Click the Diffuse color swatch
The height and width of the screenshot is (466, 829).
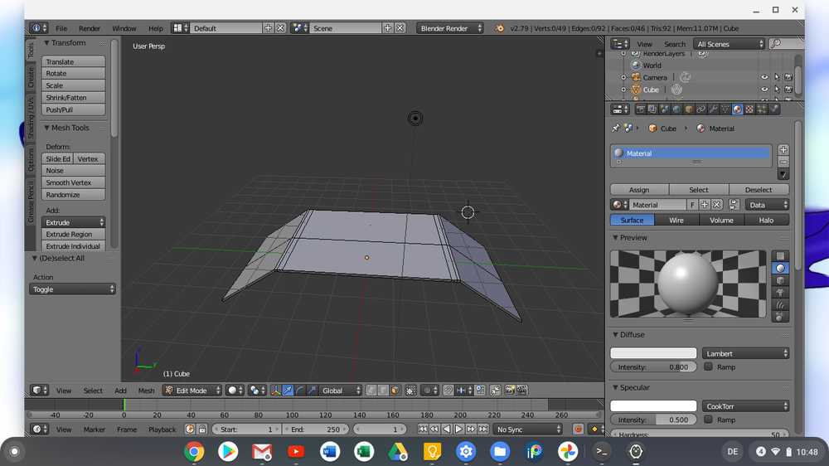[653, 353]
